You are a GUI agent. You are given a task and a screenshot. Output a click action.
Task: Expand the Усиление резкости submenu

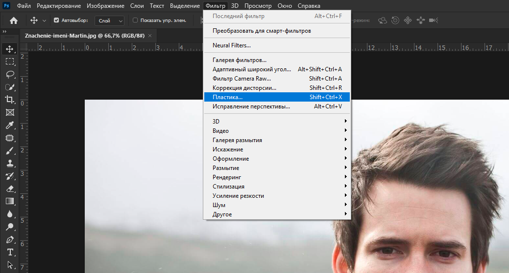tap(277, 196)
